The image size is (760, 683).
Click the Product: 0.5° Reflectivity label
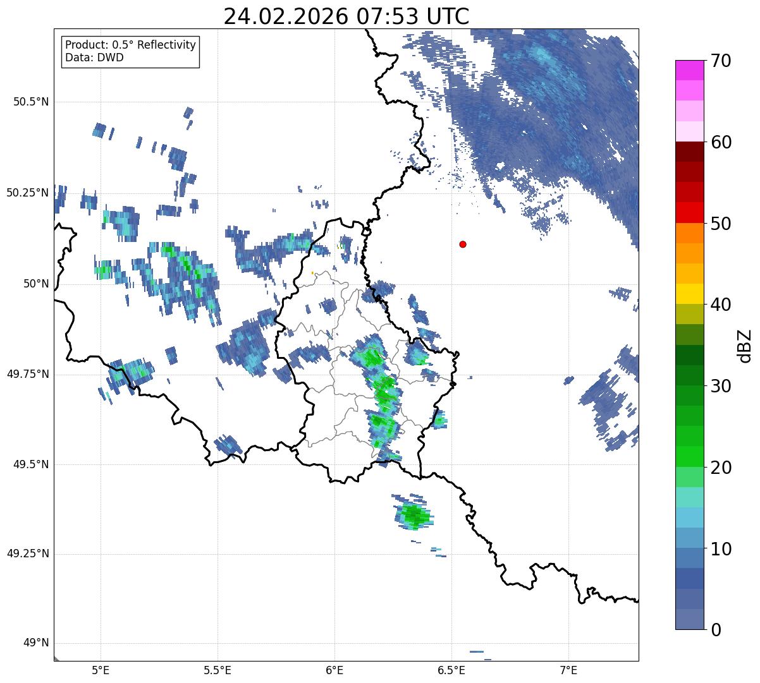pyautogui.click(x=130, y=45)
